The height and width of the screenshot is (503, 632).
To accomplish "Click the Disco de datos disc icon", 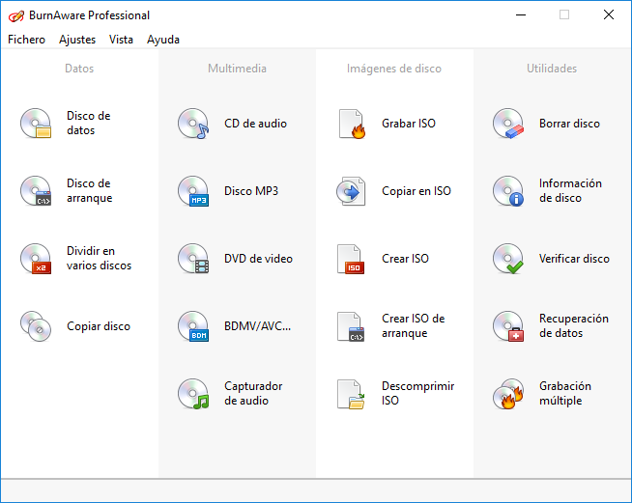I will 36,124.
